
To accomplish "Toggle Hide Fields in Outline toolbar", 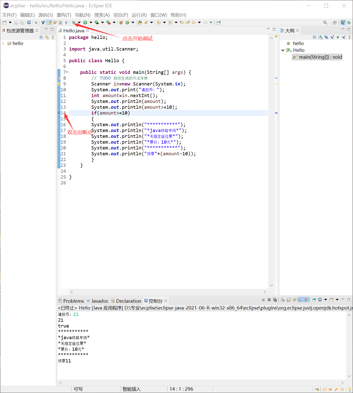I will pos(326,37).
